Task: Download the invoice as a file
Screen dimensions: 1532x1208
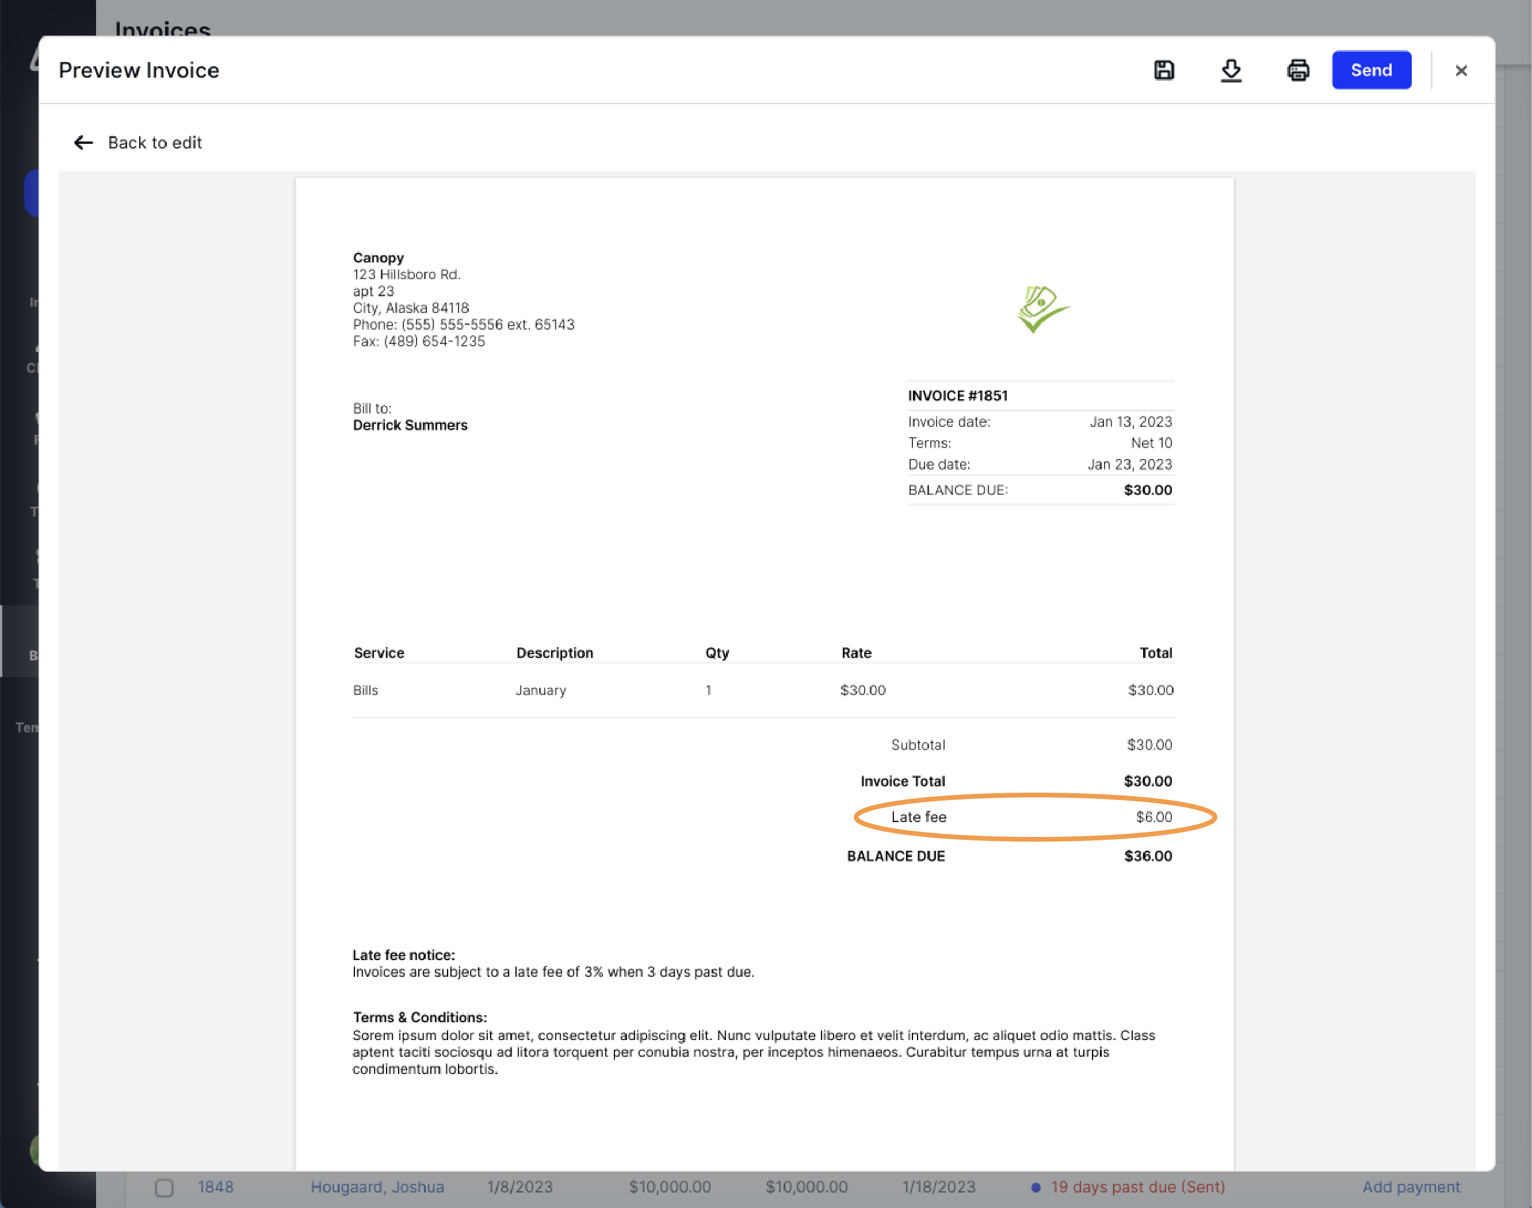Action: pos(1231,70)
